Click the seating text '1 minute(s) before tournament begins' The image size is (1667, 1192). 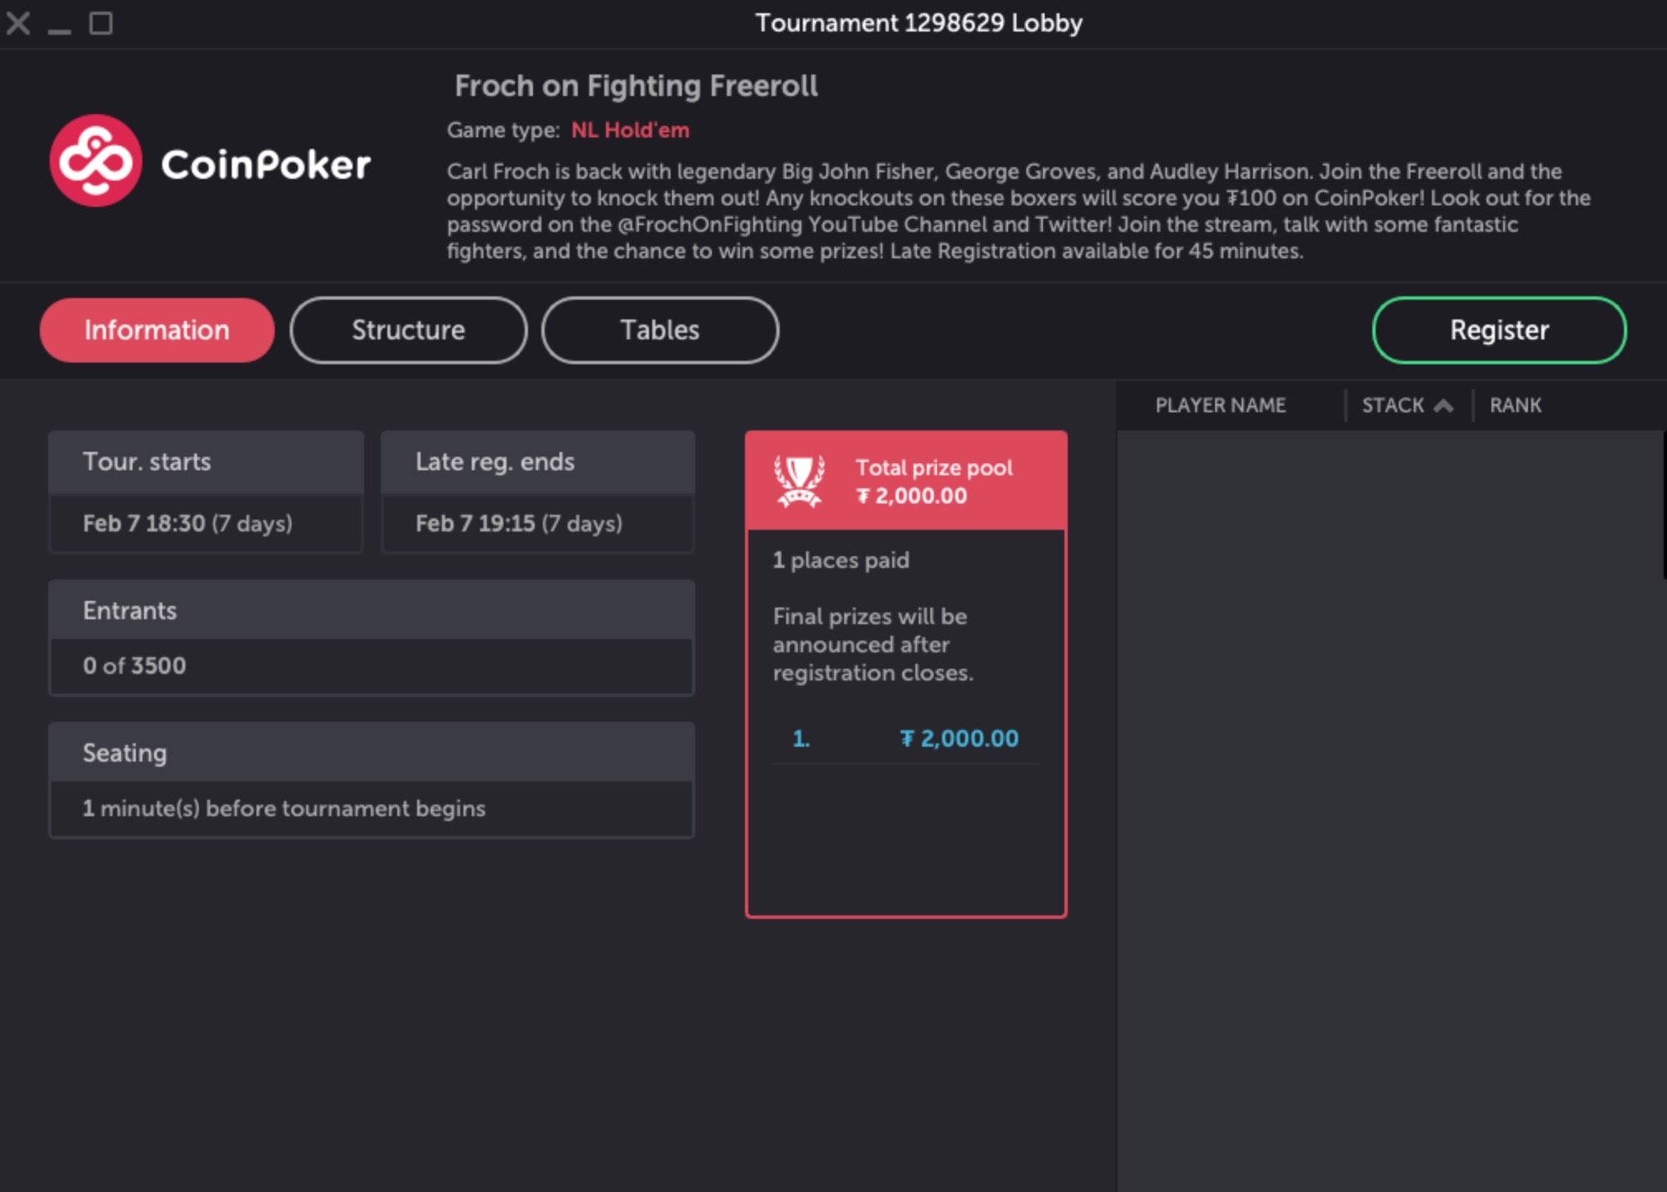284,809
